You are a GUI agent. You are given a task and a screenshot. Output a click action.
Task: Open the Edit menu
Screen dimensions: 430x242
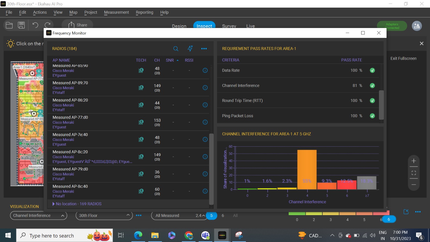tap(23, 12)
